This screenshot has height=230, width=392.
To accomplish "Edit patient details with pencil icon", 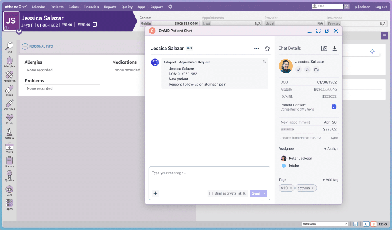I will [299, 70].
